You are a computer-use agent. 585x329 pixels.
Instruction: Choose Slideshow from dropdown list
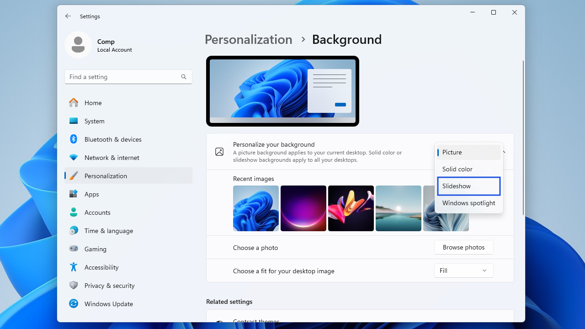click(x=469, y=186)
